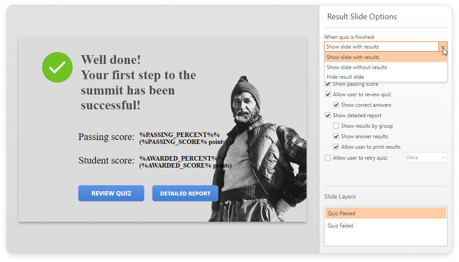Click the 'Student score:' label
Screen dimensions: 459x262
click(106, 160)
